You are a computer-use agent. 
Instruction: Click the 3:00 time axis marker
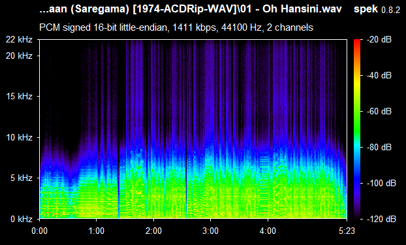coord(211,231)
